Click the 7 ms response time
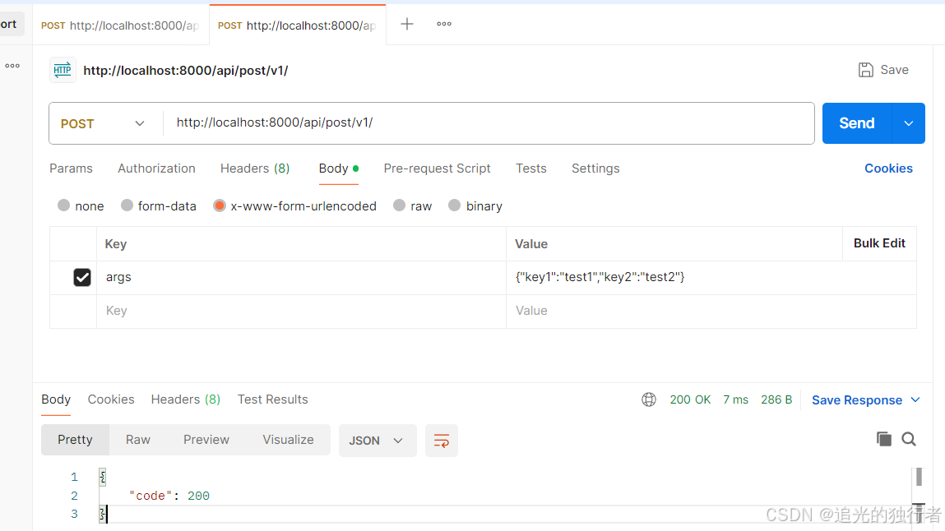The image size is (945, 531). pos(736,399)
